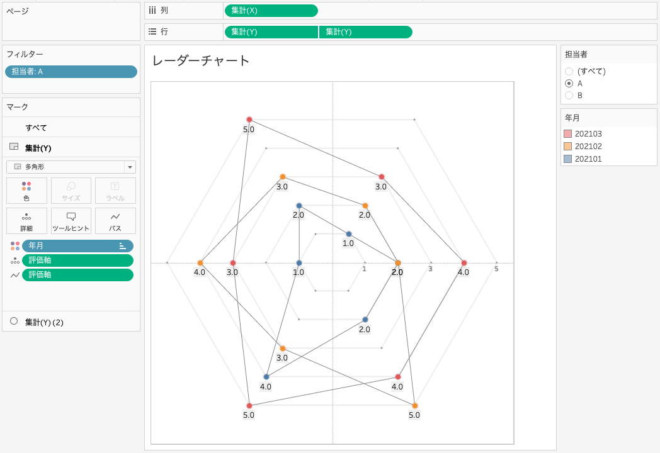
Task: Click the 担当者: A filter pill
Action: pyautogui.click(x=71, y=72)
